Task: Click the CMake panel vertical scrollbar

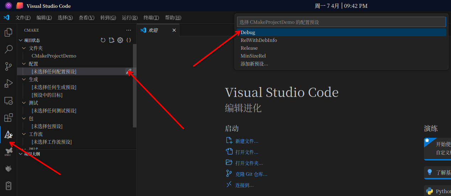Action: (x=134, y=86)
